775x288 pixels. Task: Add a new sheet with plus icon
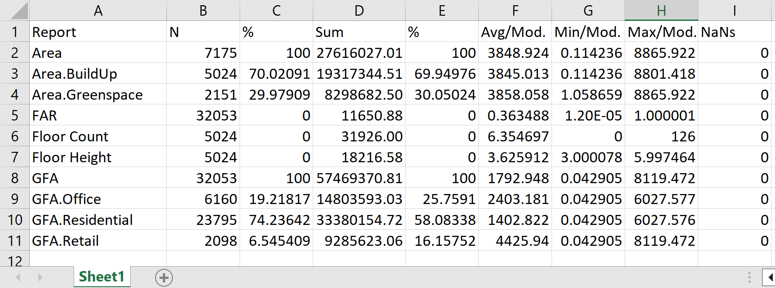[x=164, y=278]
